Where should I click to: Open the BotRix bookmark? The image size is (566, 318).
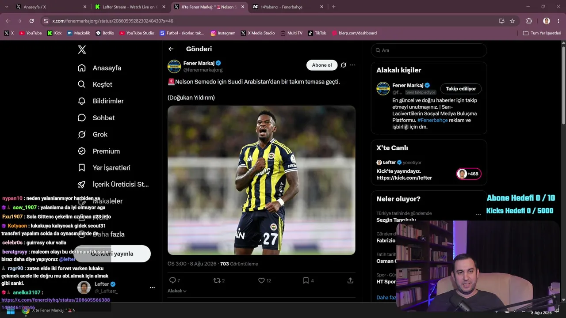pos(105,33)
